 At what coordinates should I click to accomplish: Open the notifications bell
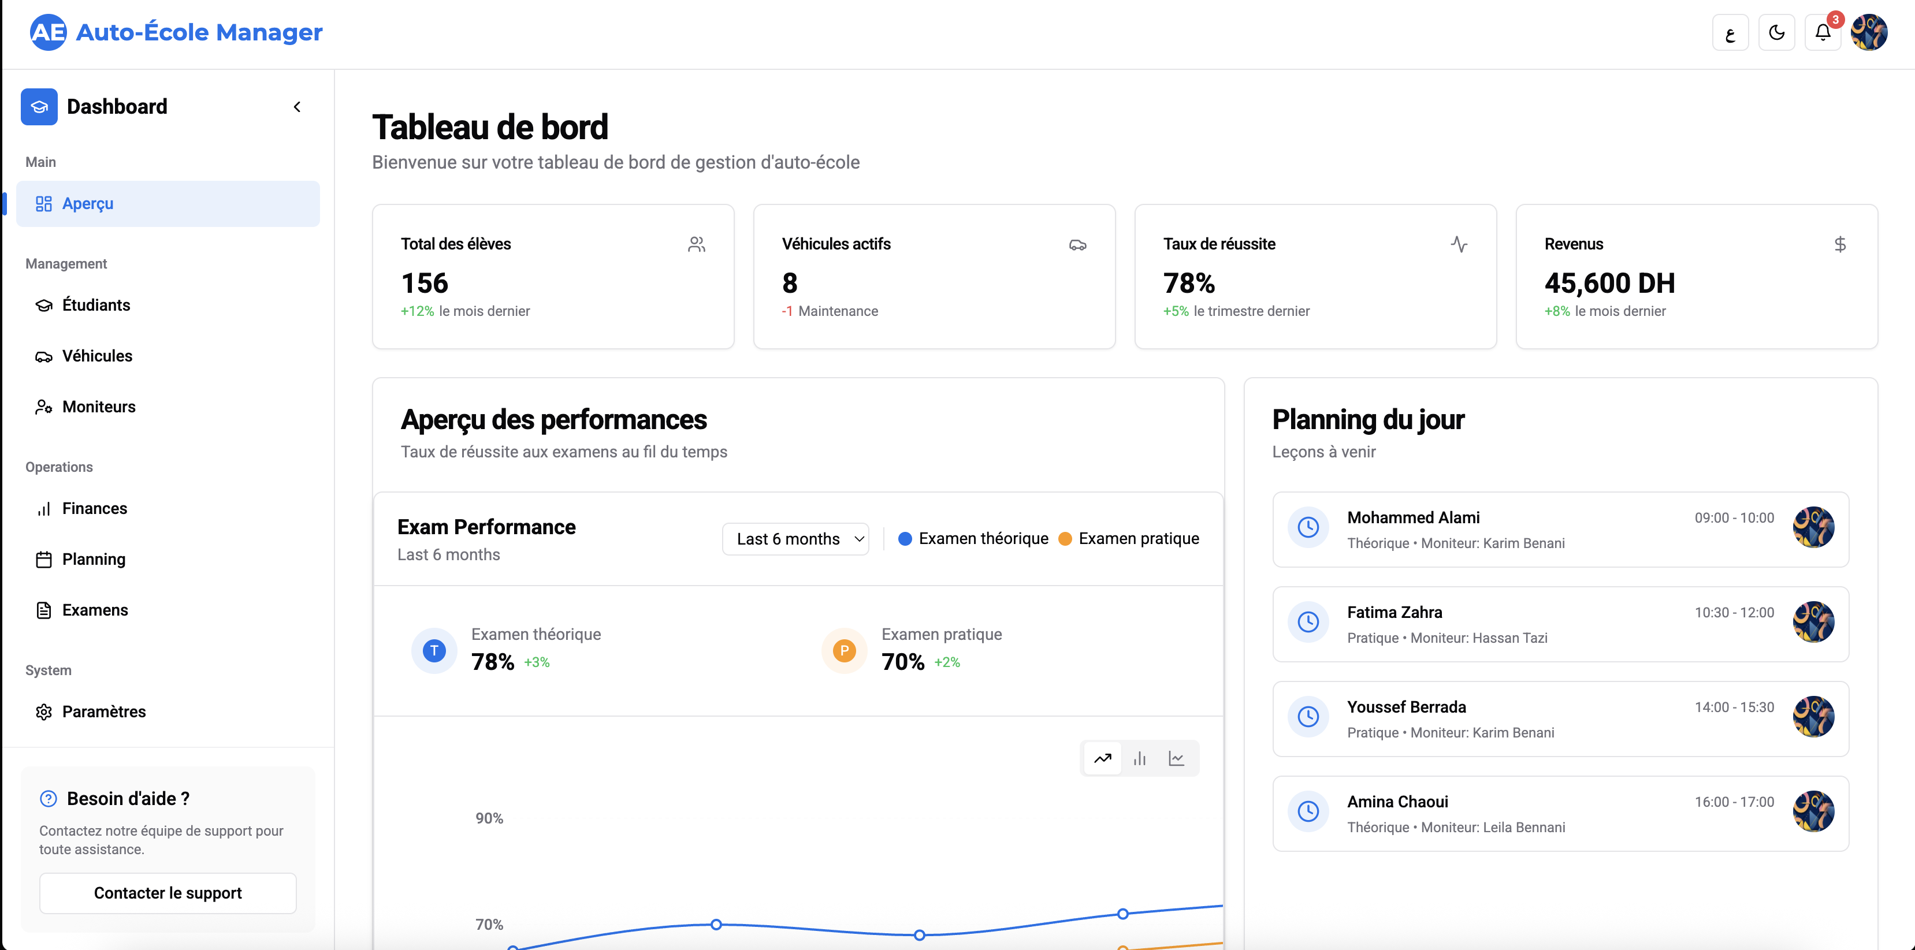pos(1823,32)
